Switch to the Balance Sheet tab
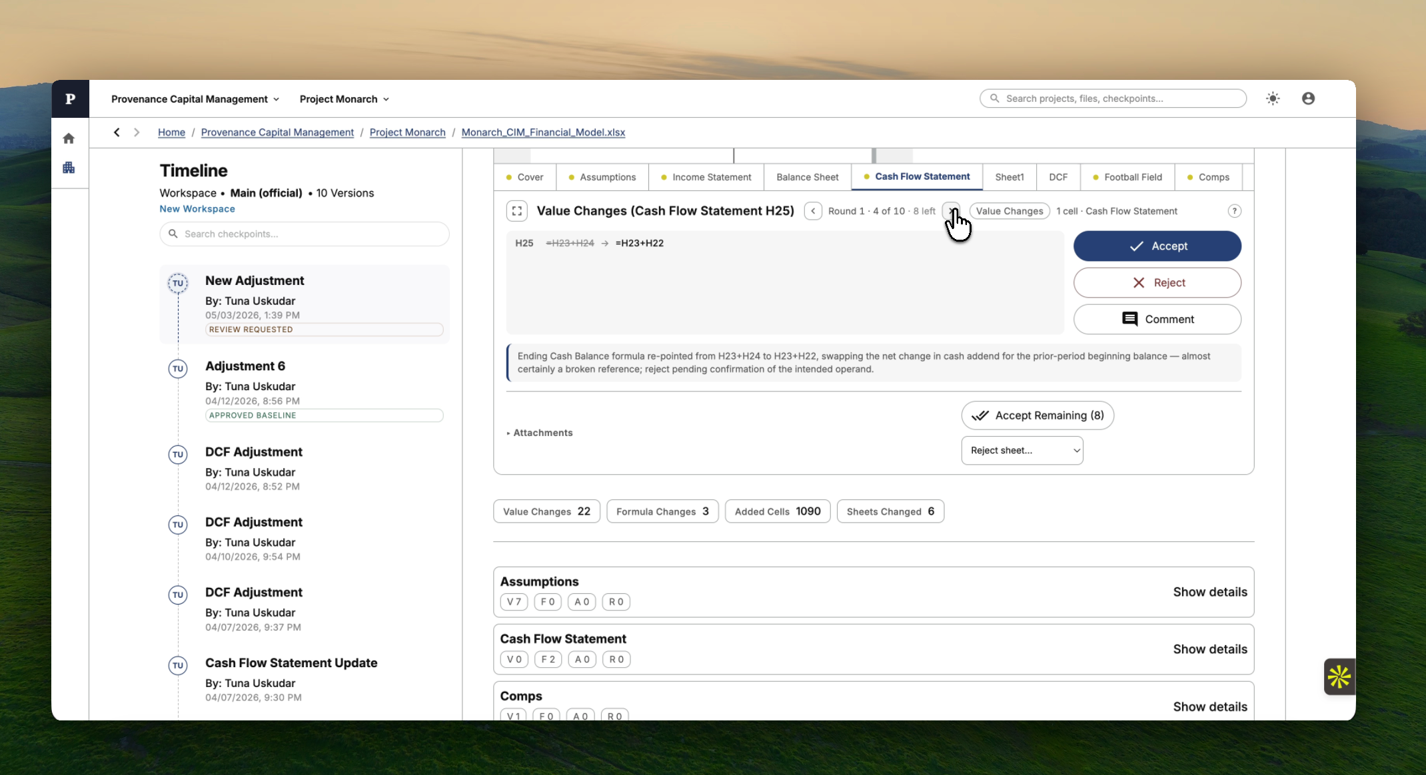The height and width of the screenshot is (775, 1426). point(807,177)
